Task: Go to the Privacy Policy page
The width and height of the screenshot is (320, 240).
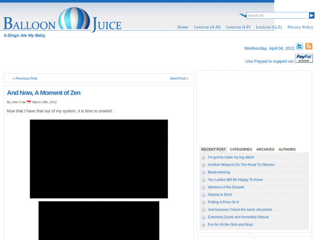Action: click(x=300, y=27)
